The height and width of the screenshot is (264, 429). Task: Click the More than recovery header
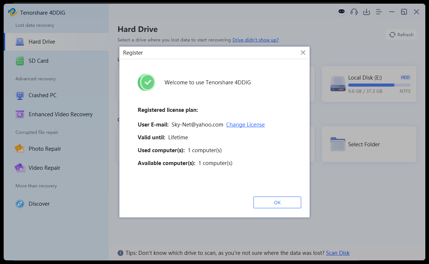tap(36, 186)
